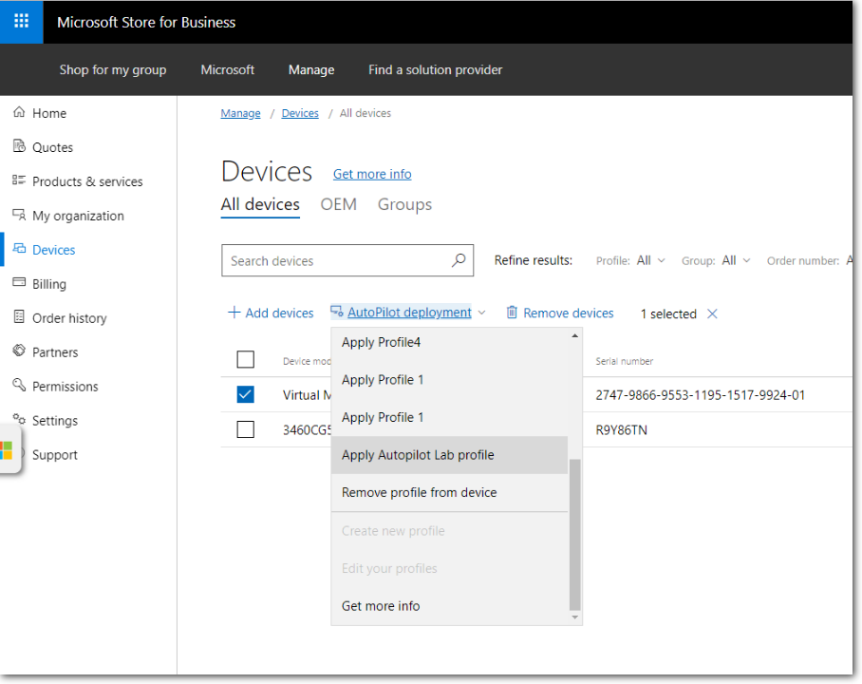Image resolution: width=862 pixels, height=684 pixels.
Task: Click the magnifier search icon
Action: pos(459,260)
